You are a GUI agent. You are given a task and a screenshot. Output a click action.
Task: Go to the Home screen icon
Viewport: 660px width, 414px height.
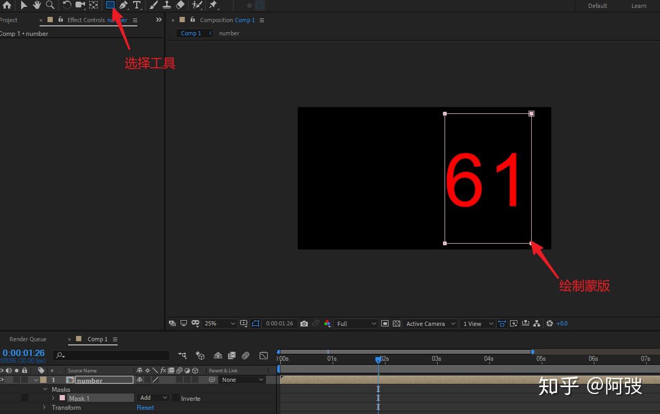7,5
